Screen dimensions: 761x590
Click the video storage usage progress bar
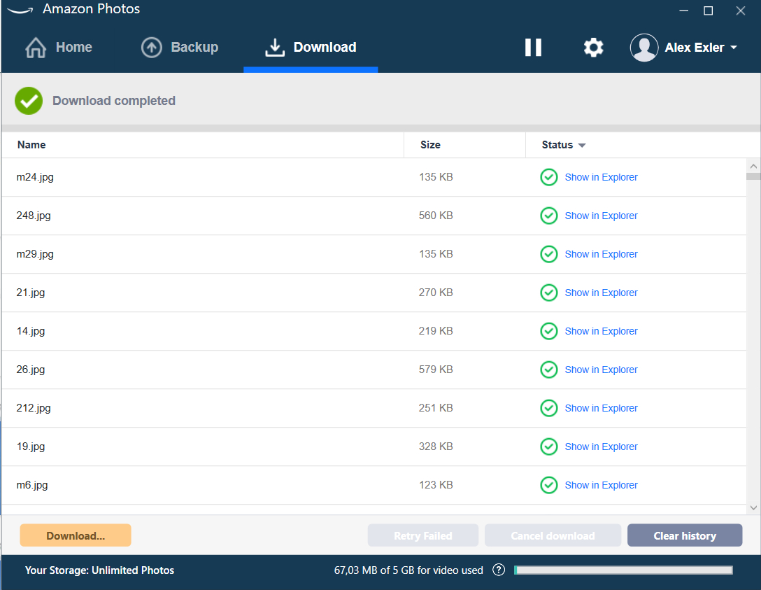623,570
